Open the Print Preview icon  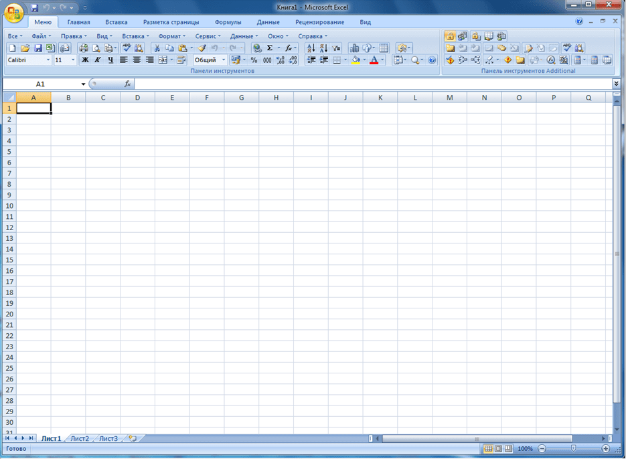pos(96,48)
